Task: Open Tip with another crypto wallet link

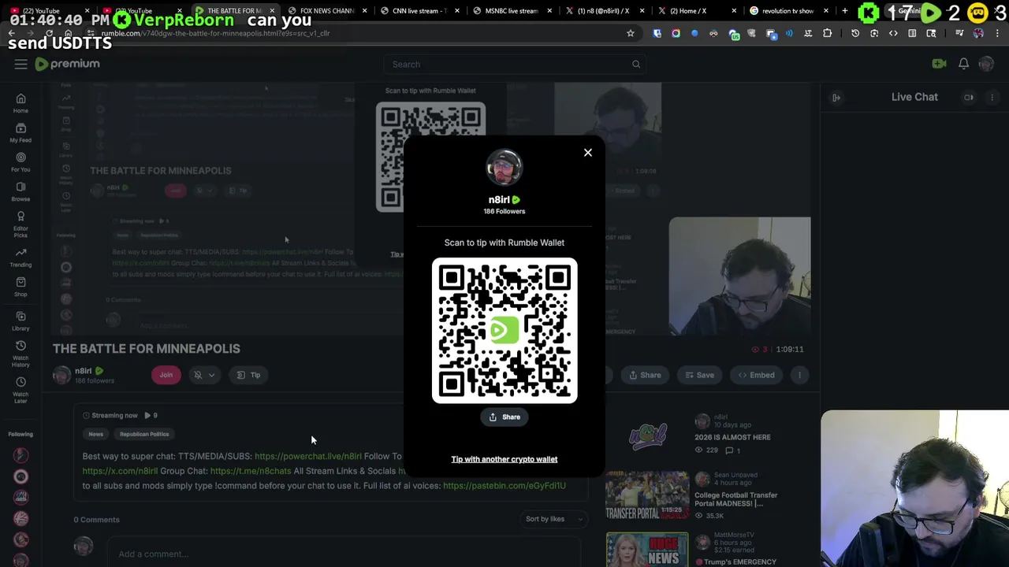Action: [x=504, y=459]
